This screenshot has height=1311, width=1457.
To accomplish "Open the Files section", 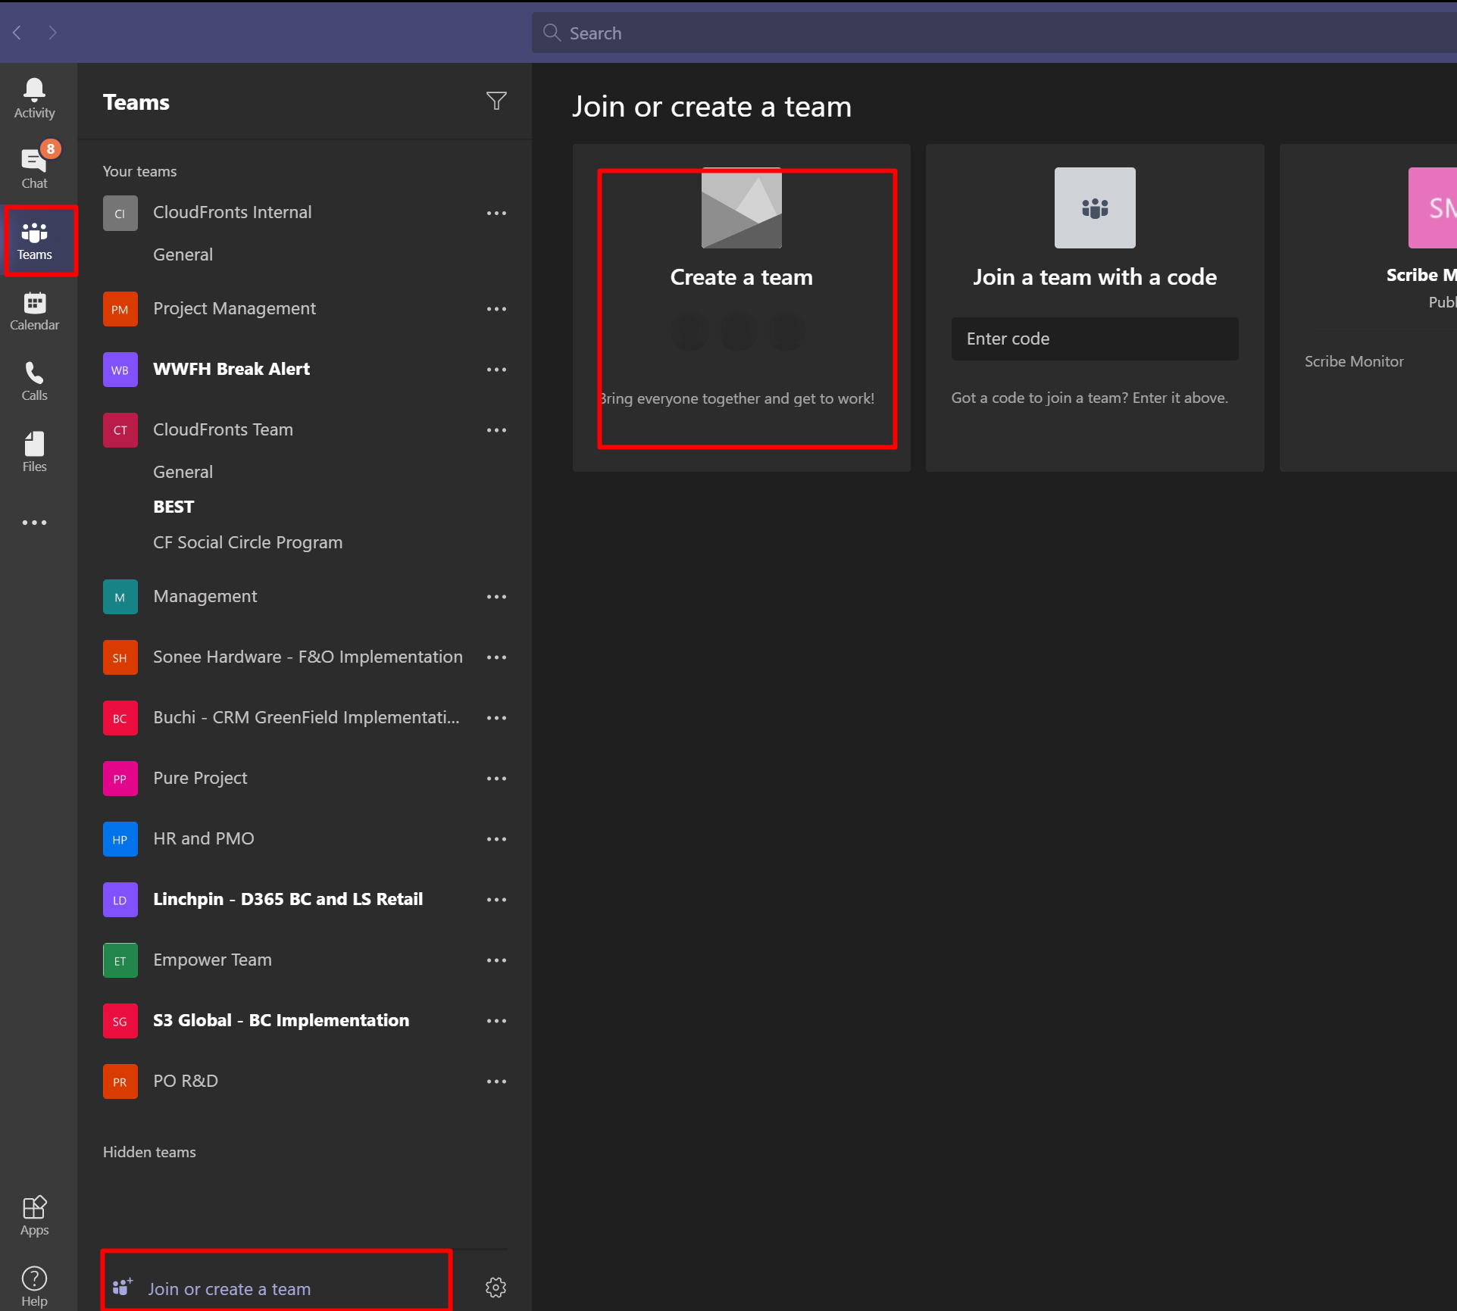I will pyautogui.click(x=34, y=451).
